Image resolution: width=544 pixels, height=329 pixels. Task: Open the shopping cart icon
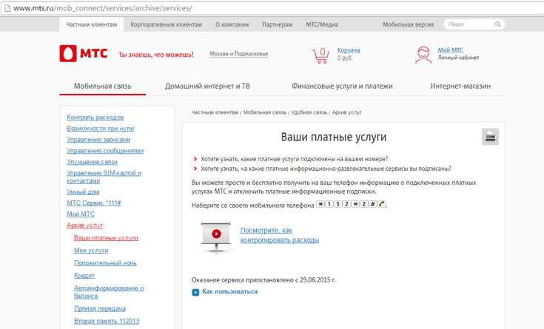[x=321, y=55]
